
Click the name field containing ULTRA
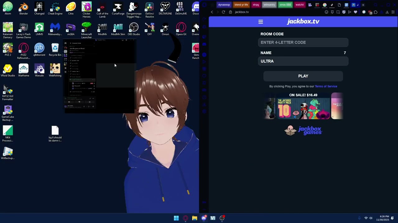[303, 61]
